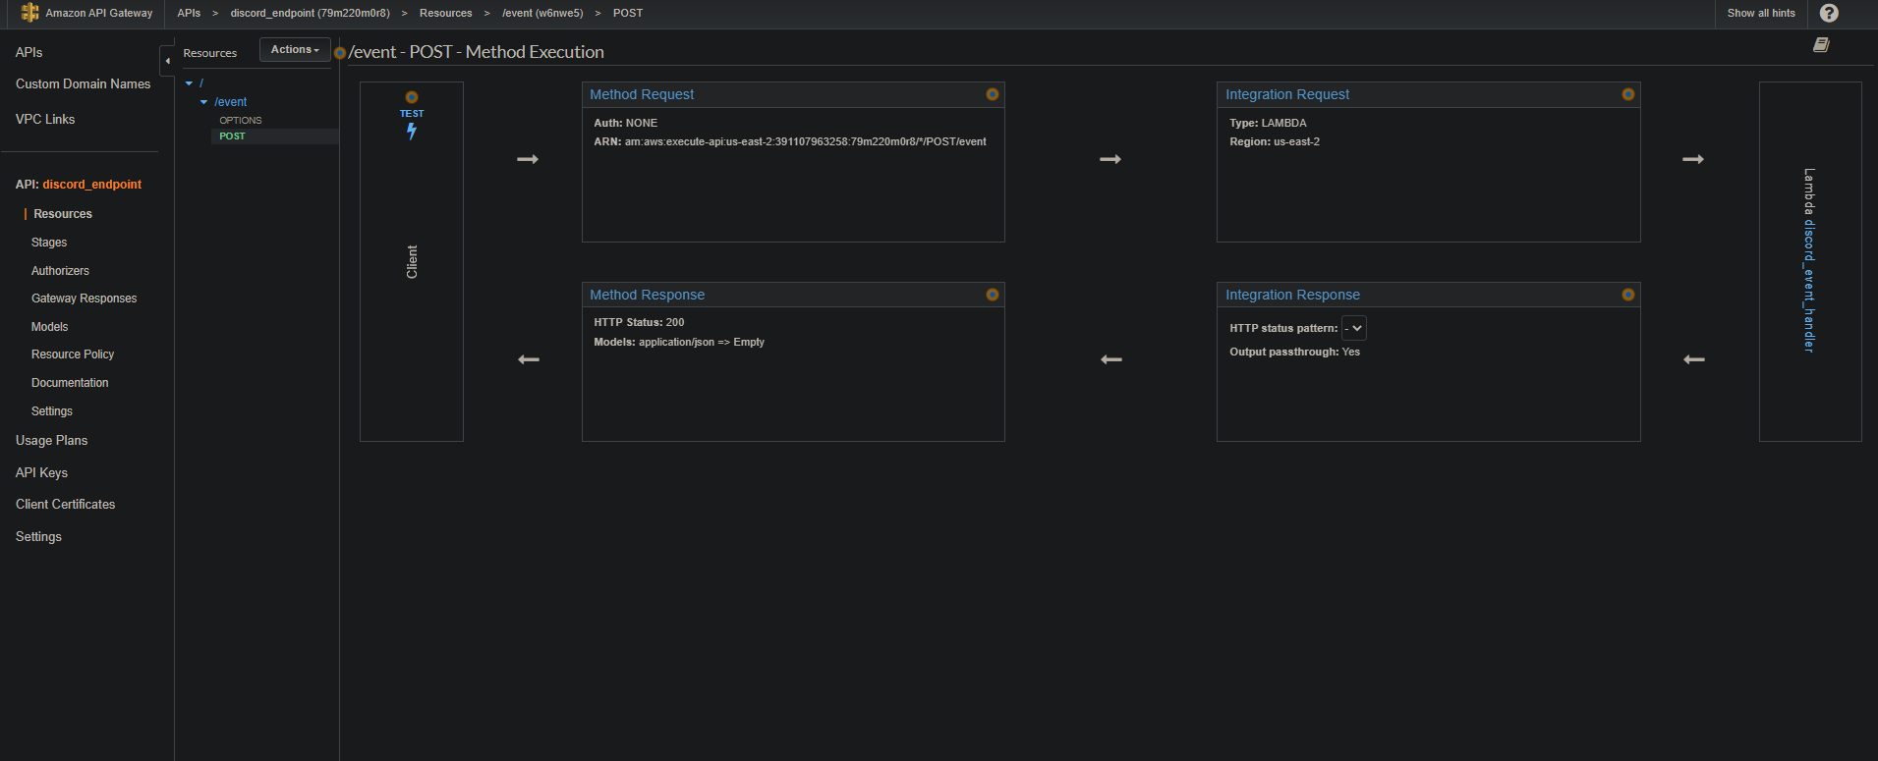1878x761 pixels.
Task: Open API Settings under discord_endpoint
Action: point(52,411)
